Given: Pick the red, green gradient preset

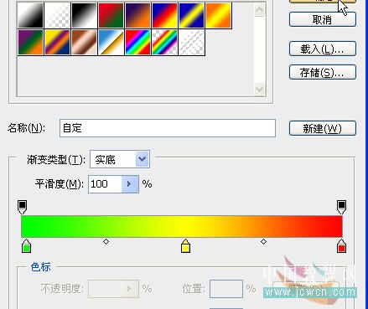Looking at the screenshot, I should coord(111,15).
